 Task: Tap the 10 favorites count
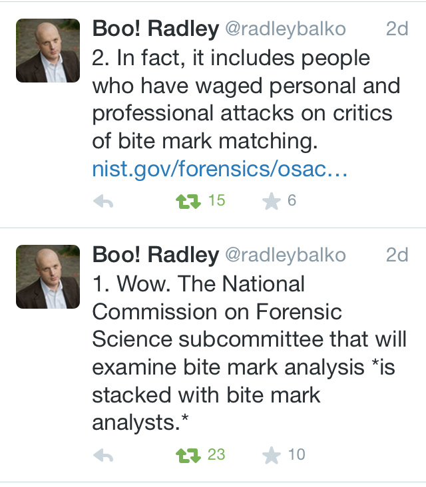coord(296,455)
